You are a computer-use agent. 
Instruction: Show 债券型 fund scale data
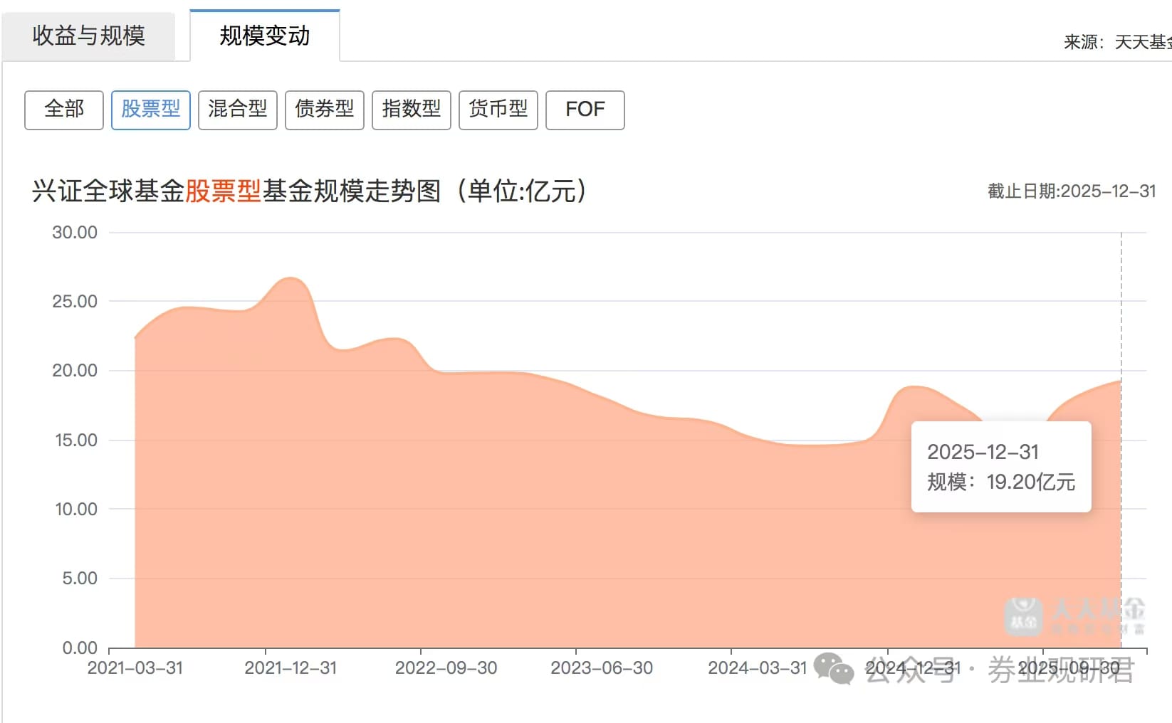pos(325,110)
